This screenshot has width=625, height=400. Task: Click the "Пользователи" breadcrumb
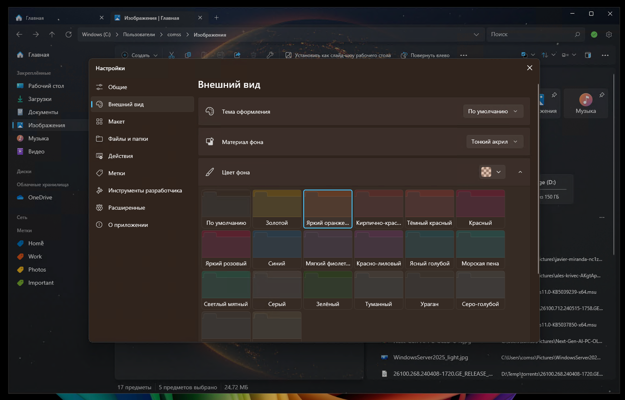139,35
